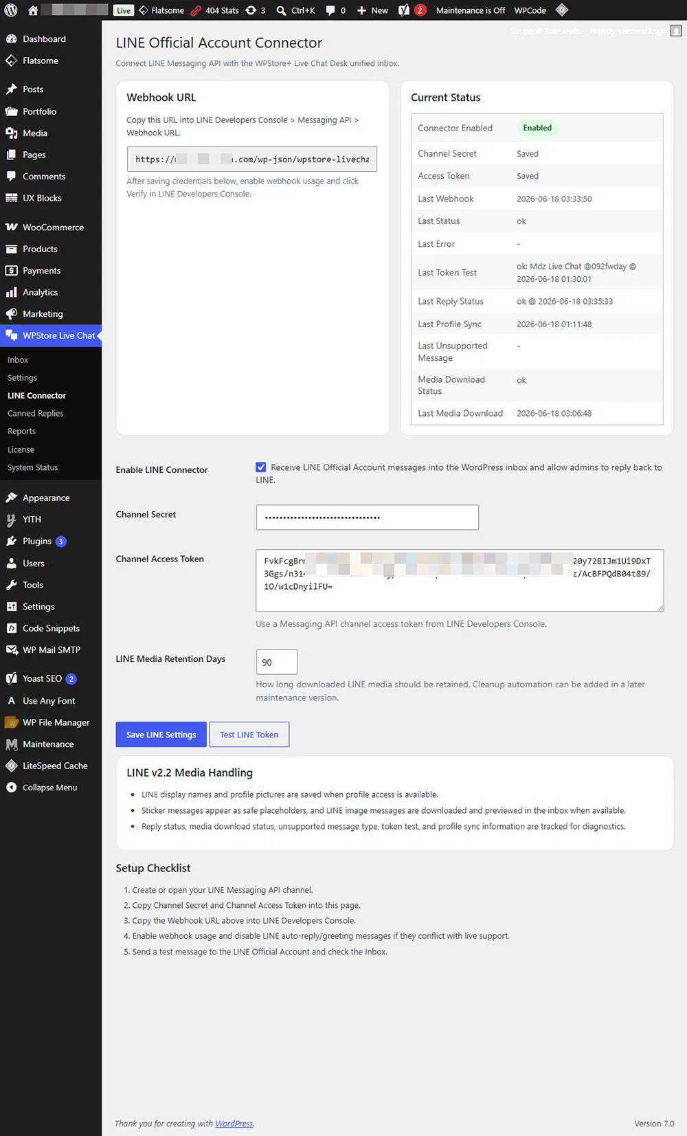Screen dimensions: 687x1136
Task: Click the Code Snippets icon
Action: 11,628
